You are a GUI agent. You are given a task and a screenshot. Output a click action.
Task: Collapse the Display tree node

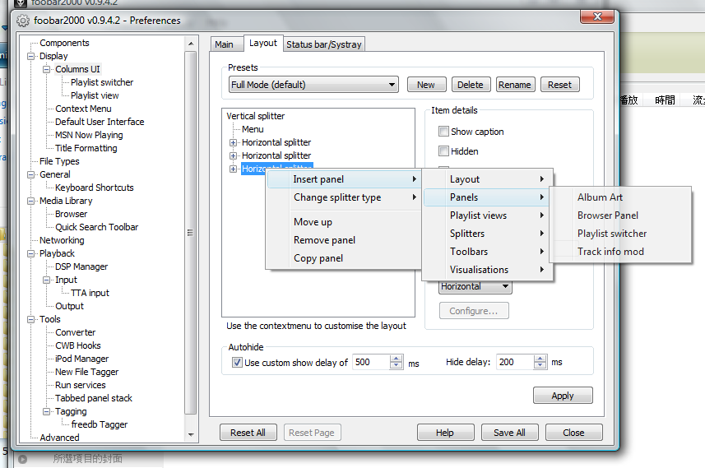coord(30,56)
